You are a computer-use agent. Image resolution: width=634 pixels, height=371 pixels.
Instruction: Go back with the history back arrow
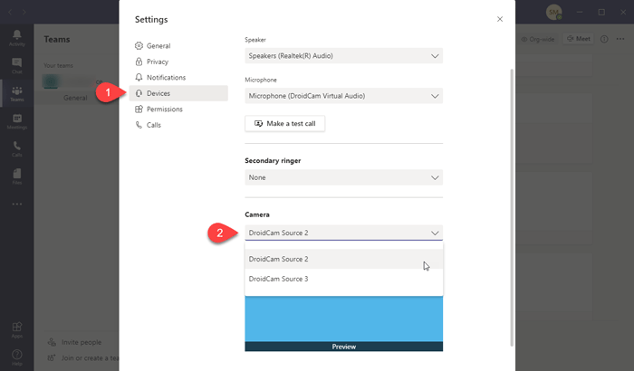[10, 12]
